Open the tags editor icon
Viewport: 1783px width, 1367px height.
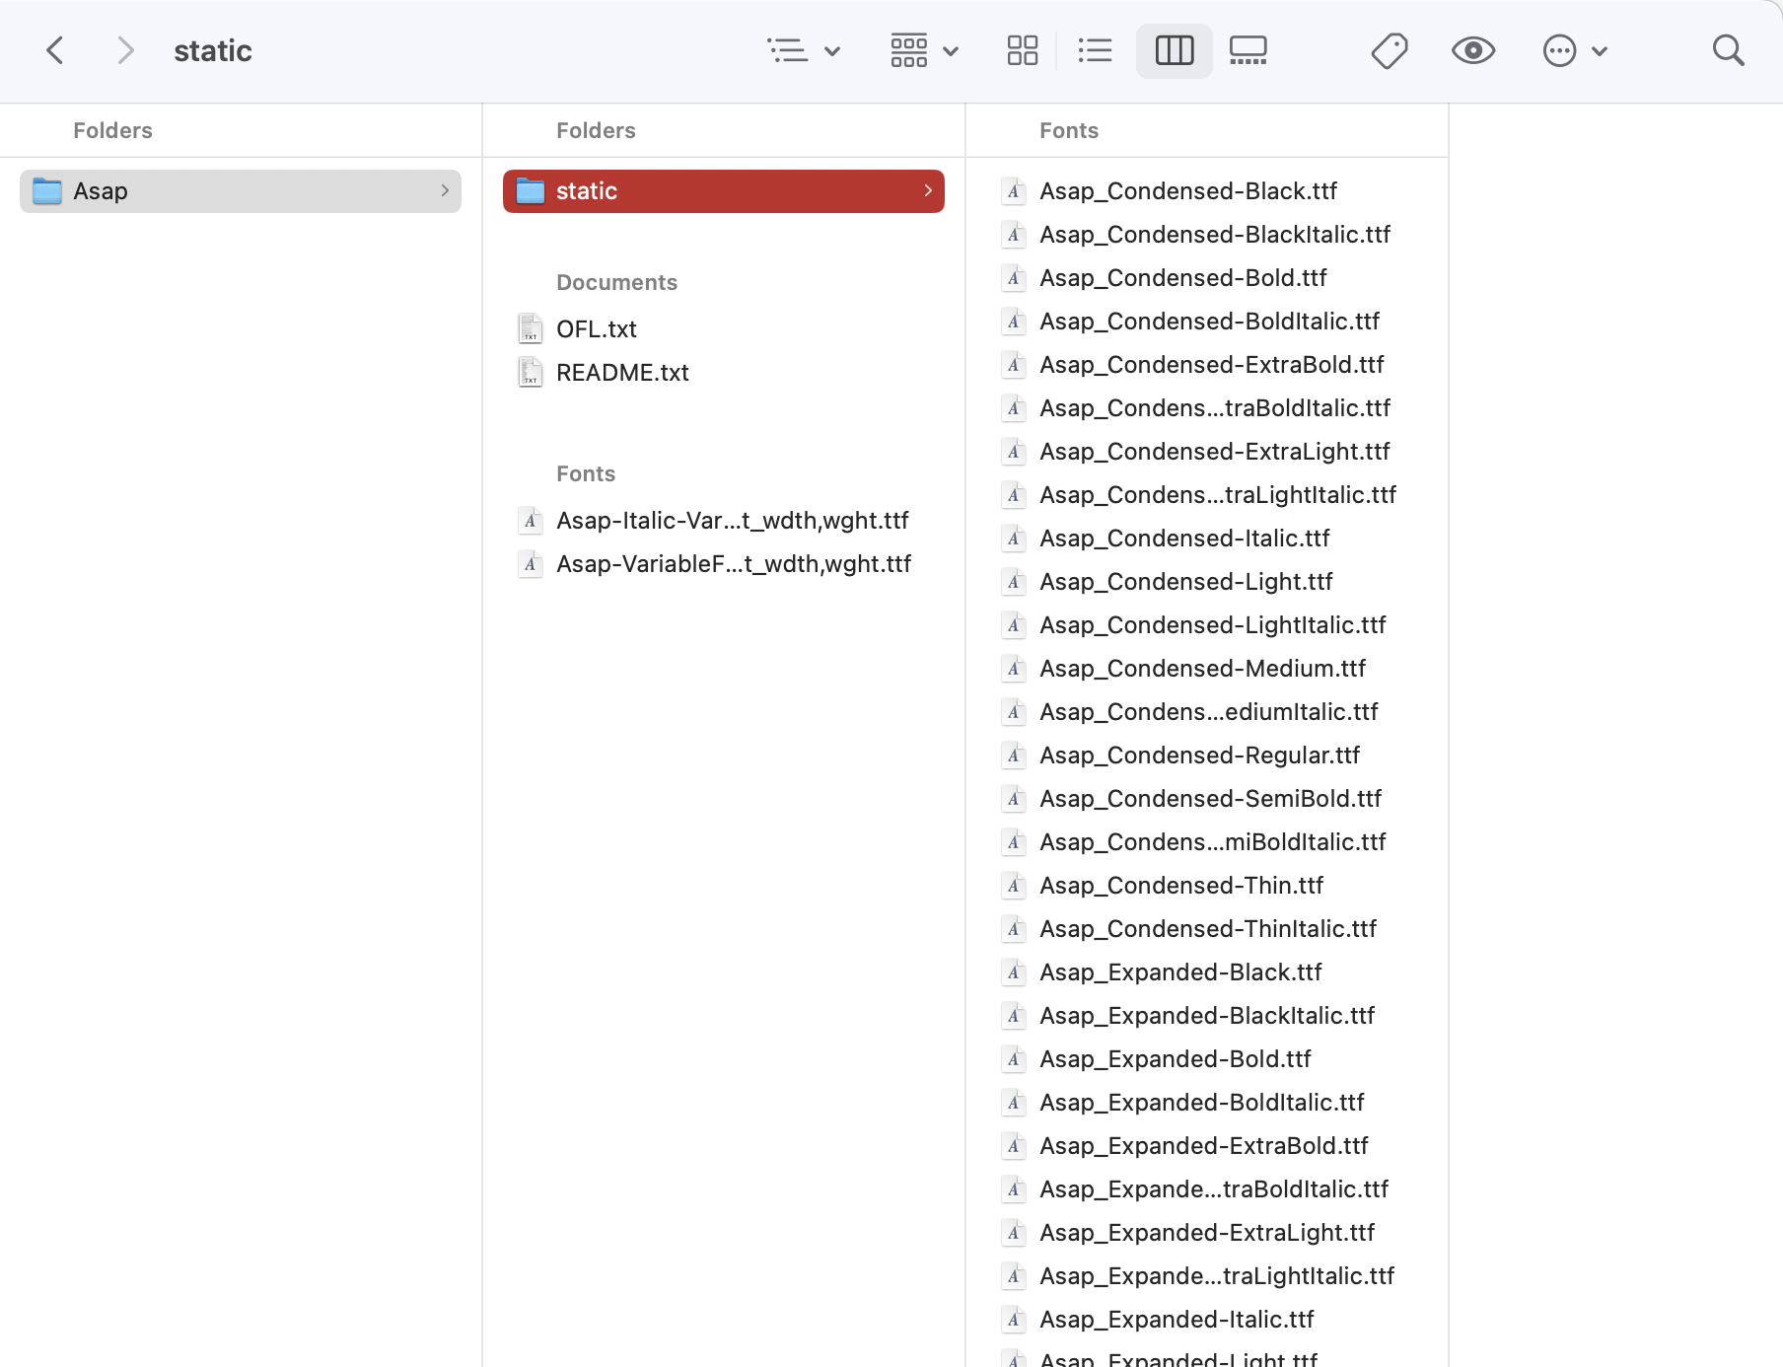coord(1390,49)
